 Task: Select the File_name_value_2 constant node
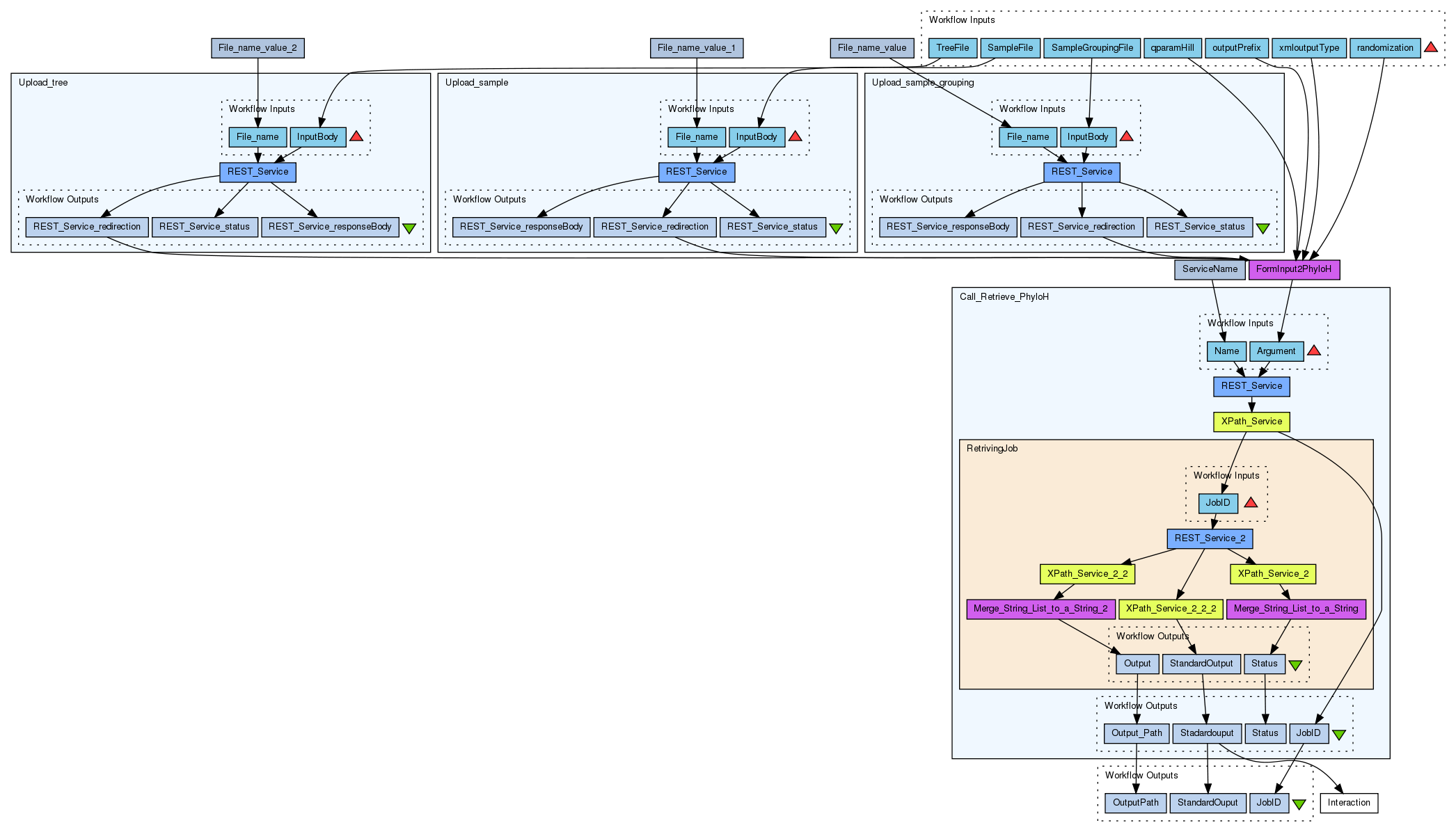pos(258,48)
